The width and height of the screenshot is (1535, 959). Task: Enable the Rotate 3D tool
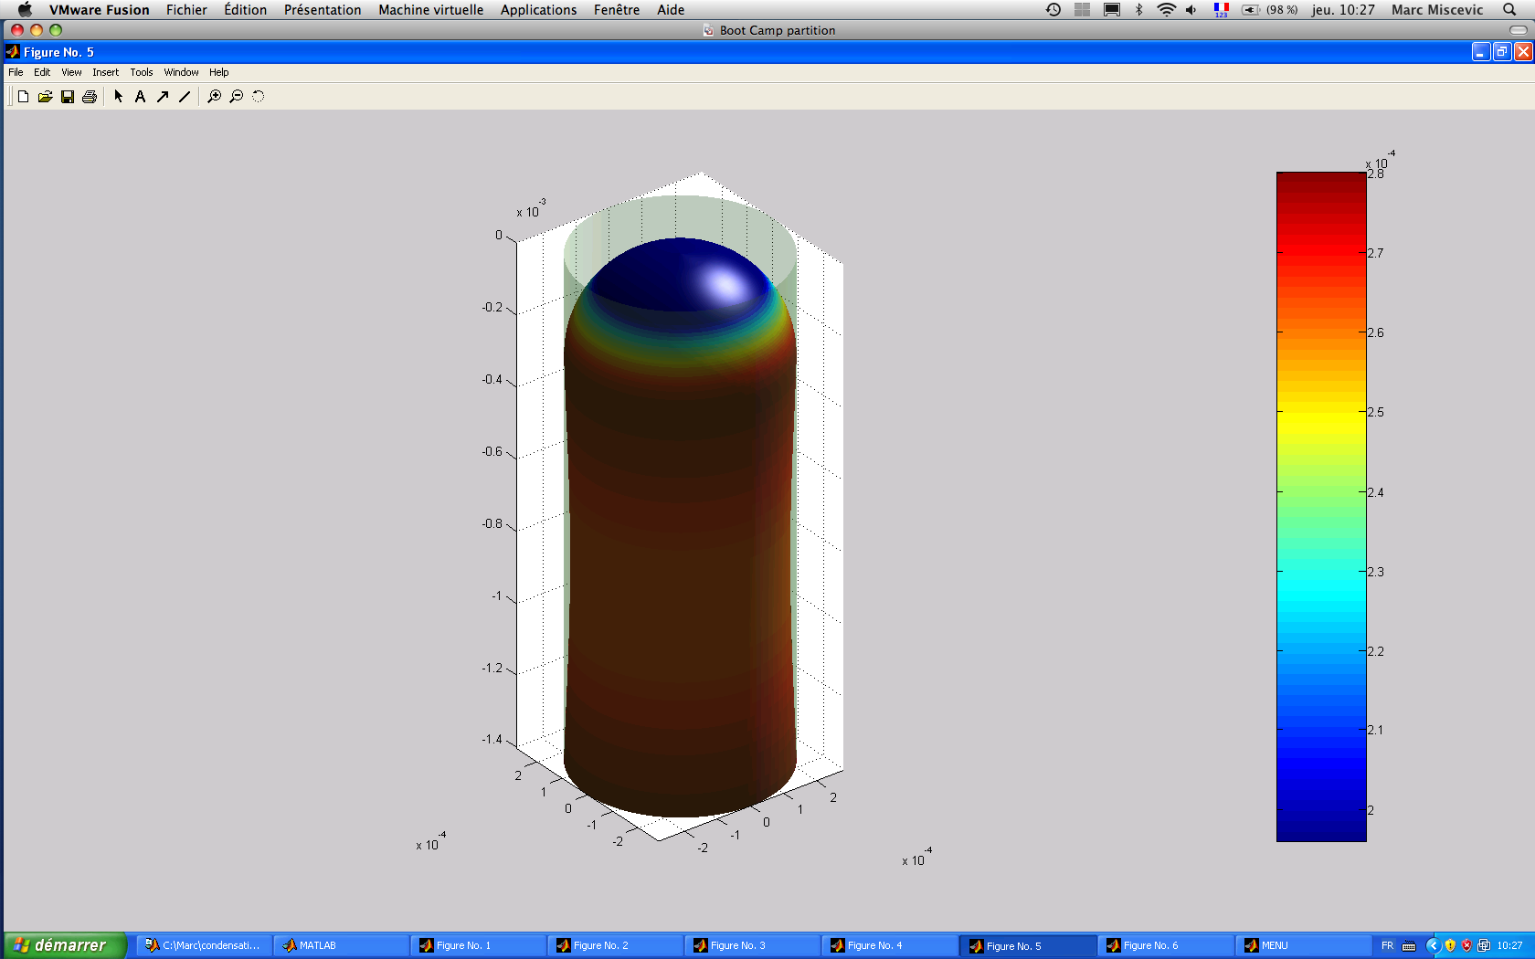[259, 97]
